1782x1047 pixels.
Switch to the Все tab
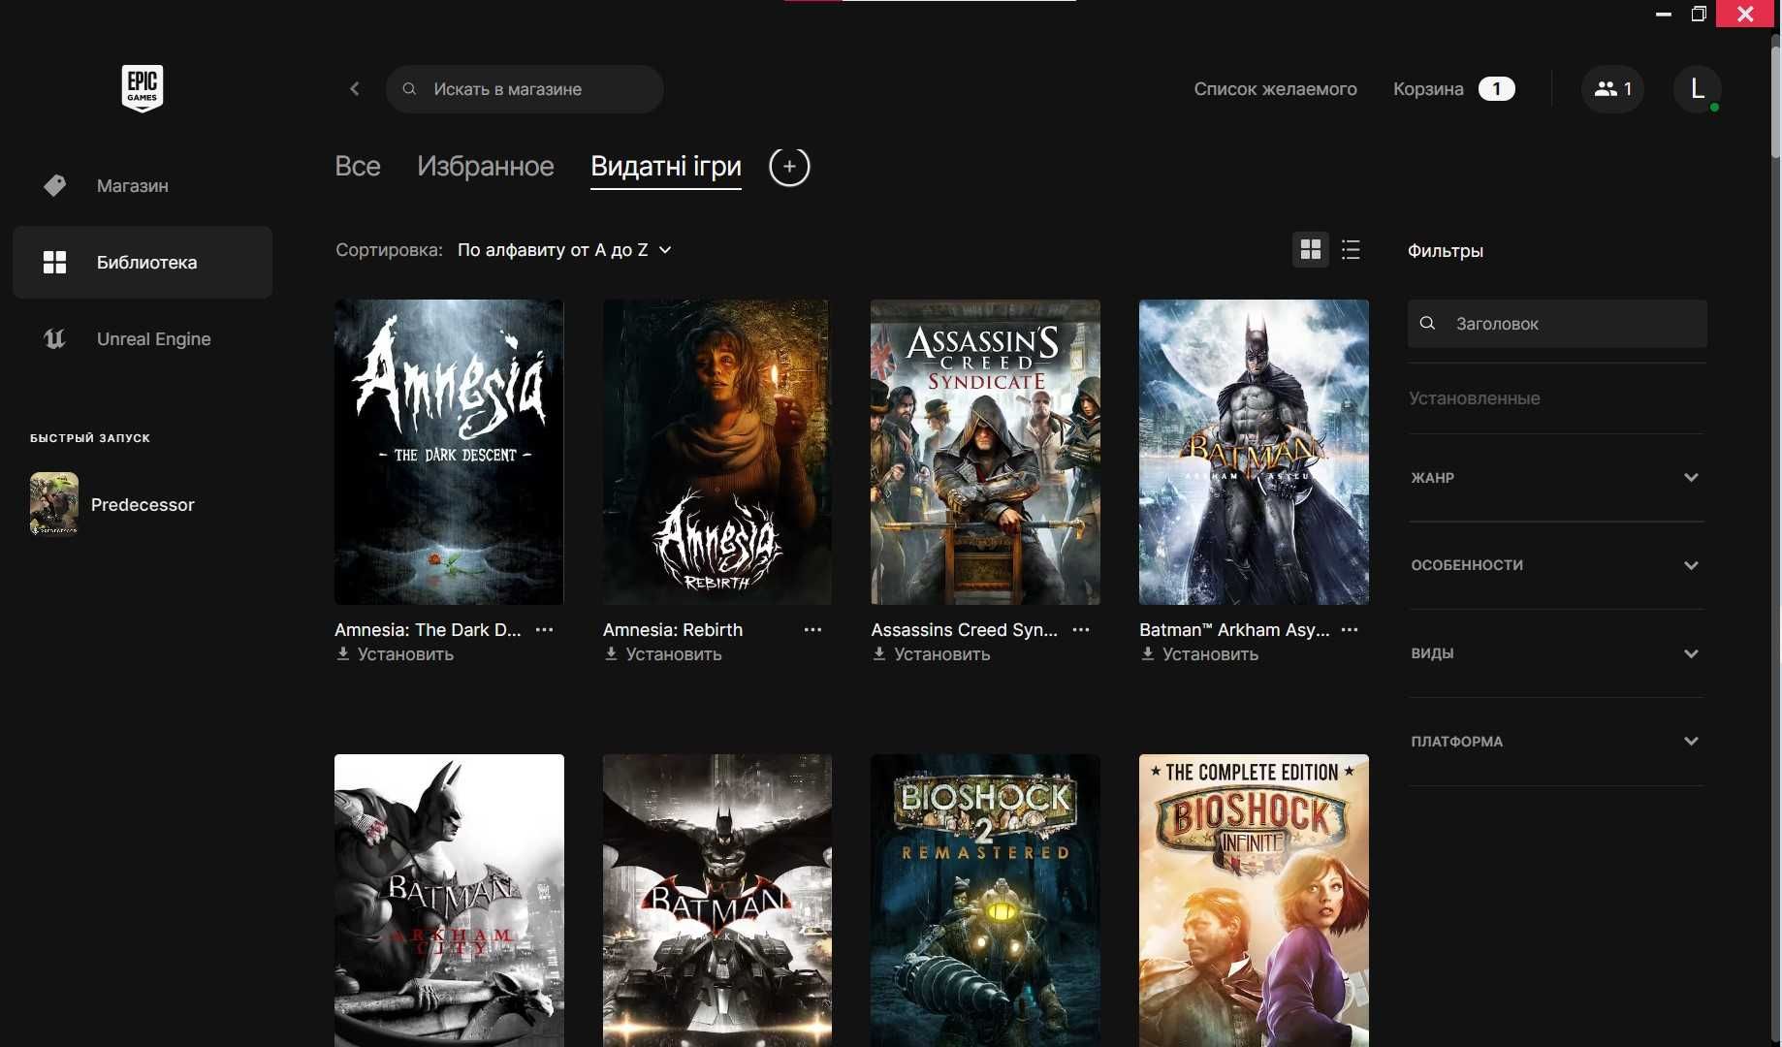358,167
